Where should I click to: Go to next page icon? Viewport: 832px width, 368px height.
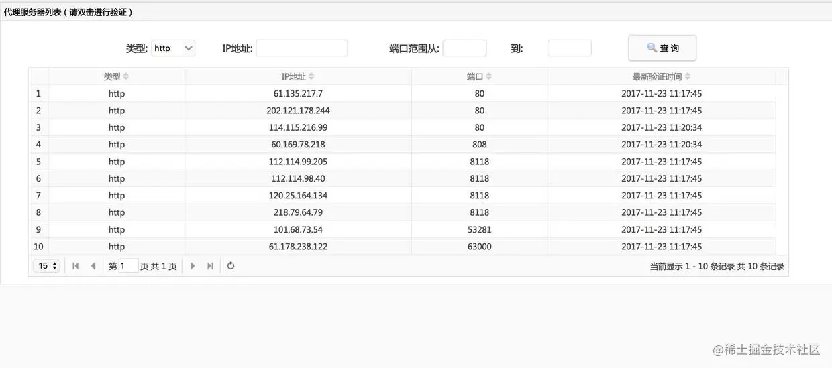[x=193, y=266]
